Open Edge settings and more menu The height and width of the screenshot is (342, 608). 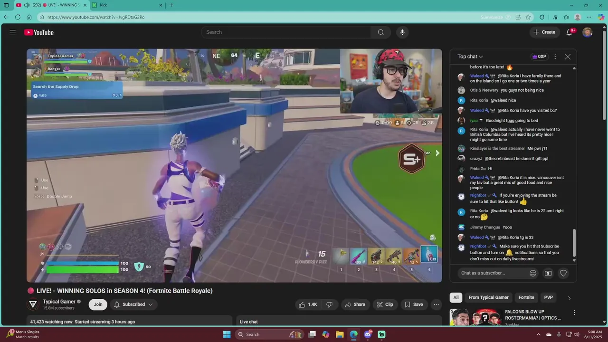(x=589, y=17)
